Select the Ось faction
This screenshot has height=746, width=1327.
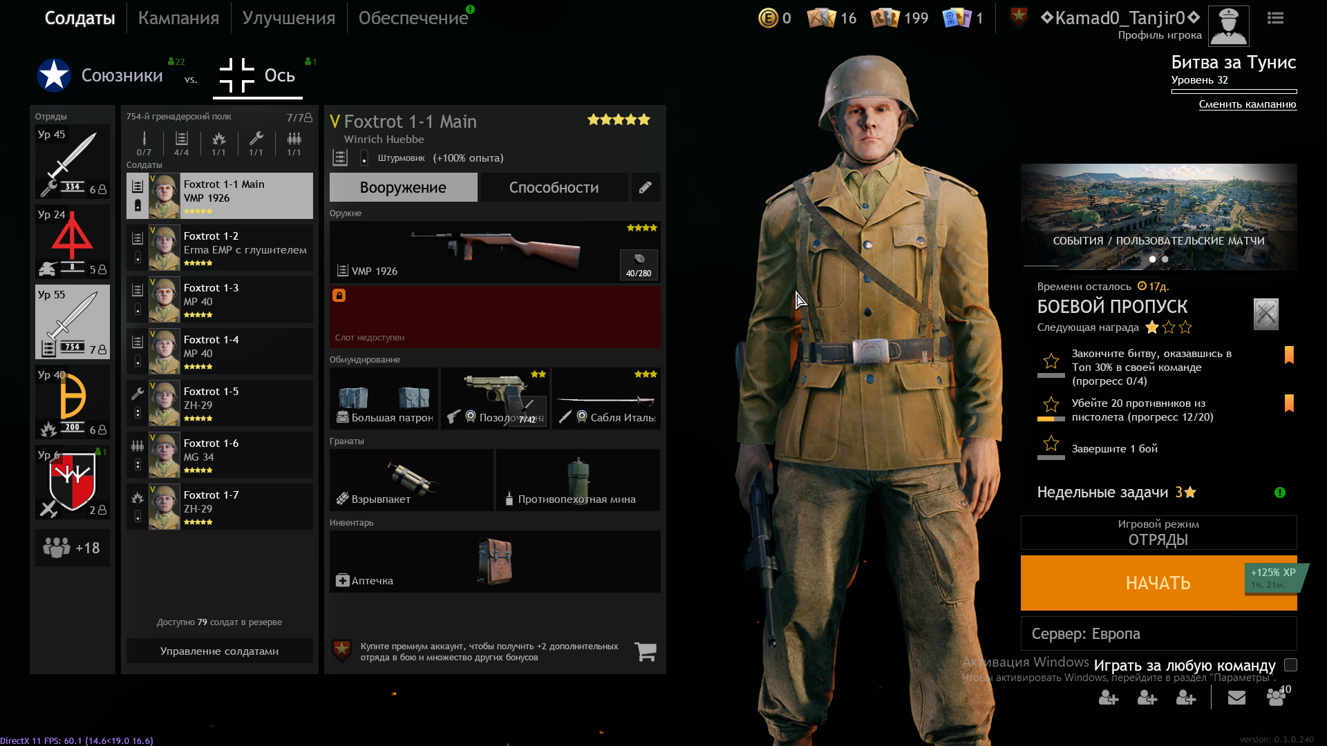coord(258,75)
